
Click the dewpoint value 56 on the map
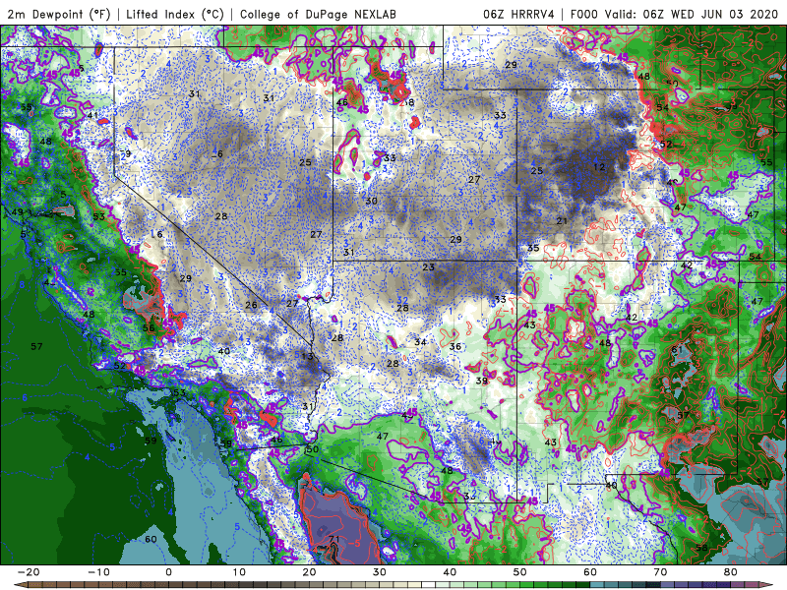149,328
